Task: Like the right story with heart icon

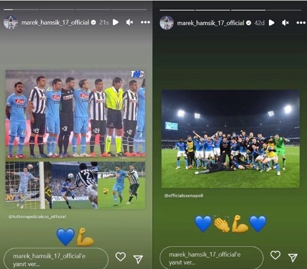Action: click(x=275, y=255)
